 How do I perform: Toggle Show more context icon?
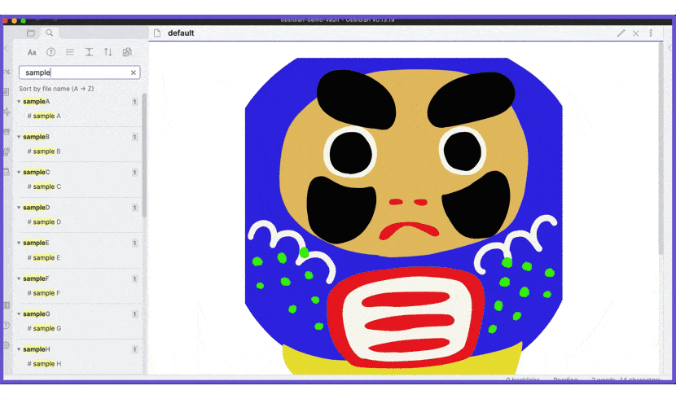click(89, 52)
